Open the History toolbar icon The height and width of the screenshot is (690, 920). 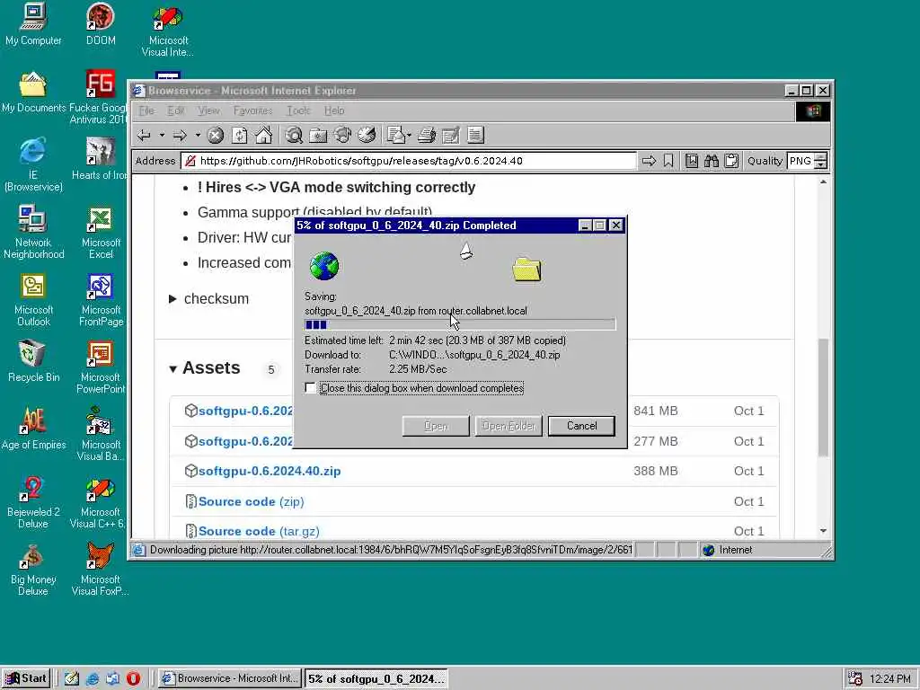pos(367,136)
